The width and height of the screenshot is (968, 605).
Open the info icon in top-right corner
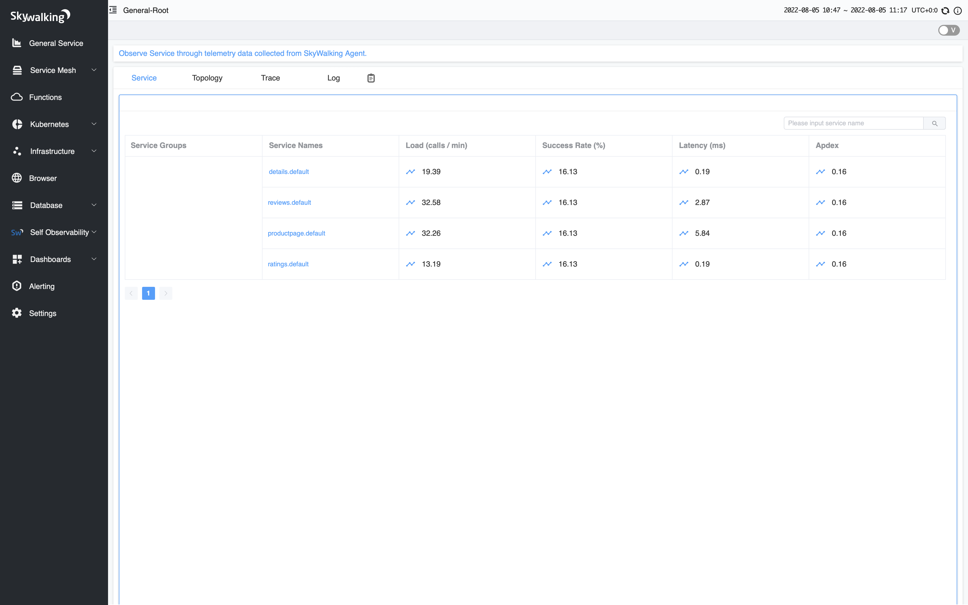pos(957,11)
